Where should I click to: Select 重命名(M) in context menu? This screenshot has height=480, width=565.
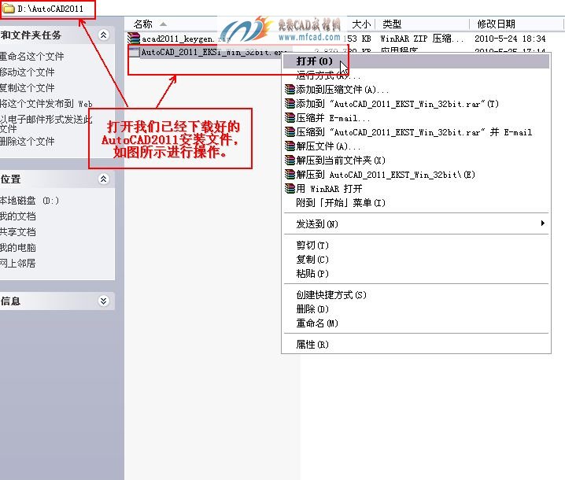(416, 323)
